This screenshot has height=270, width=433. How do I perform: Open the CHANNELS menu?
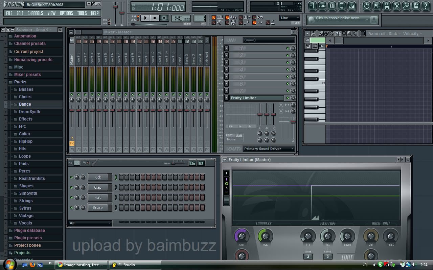35,13
